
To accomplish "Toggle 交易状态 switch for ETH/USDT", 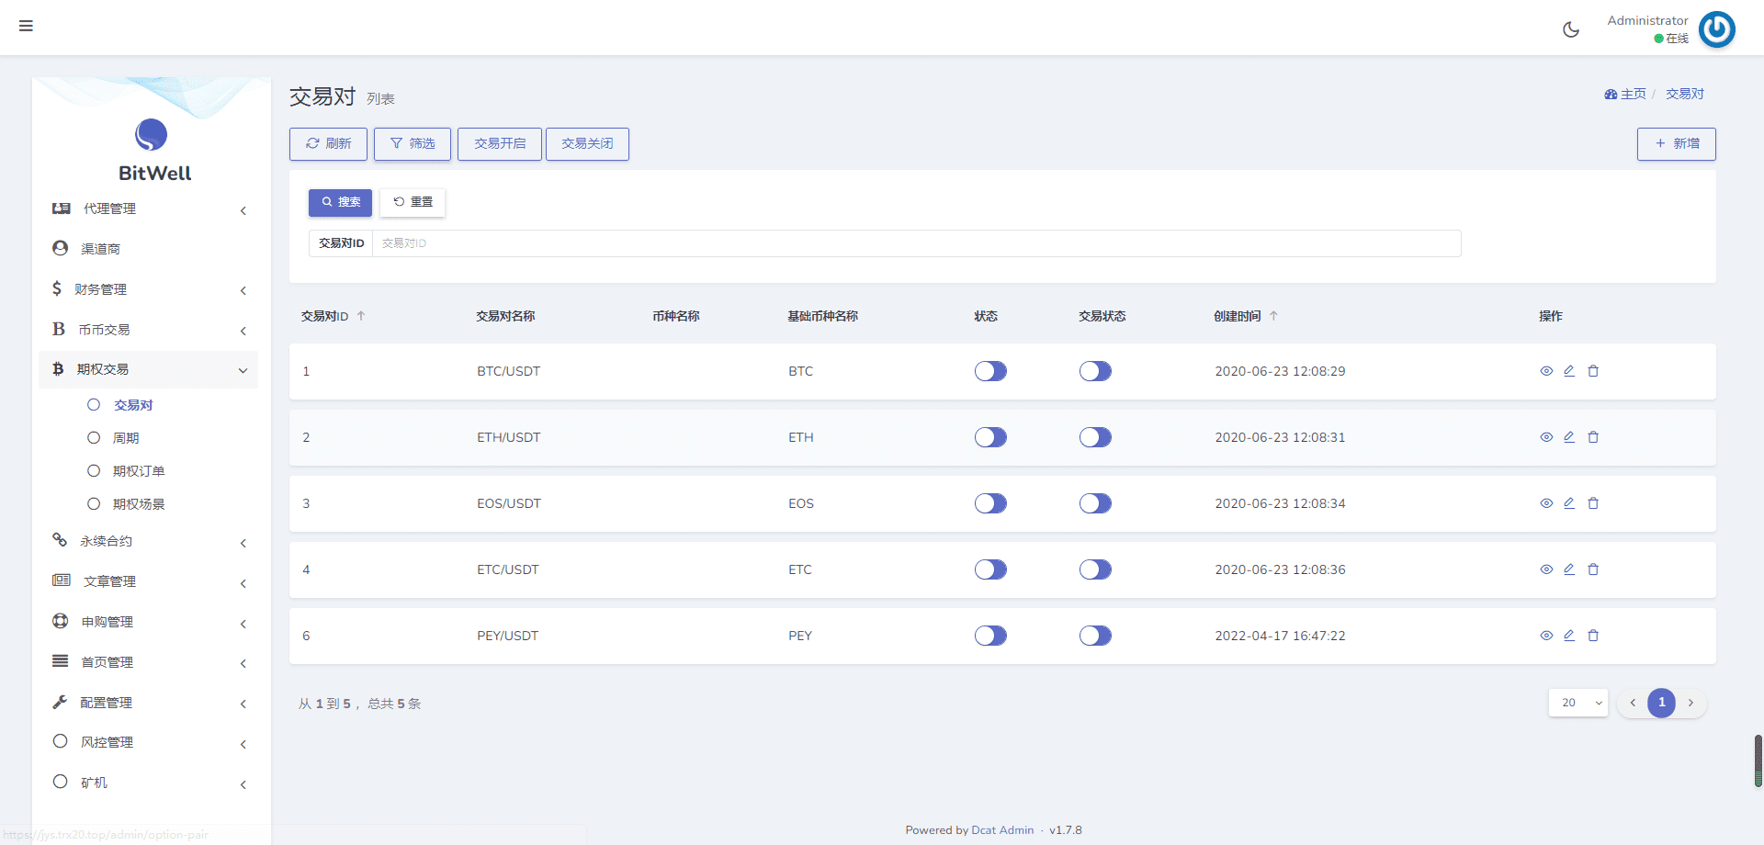I will click(x=1095, y=437).
